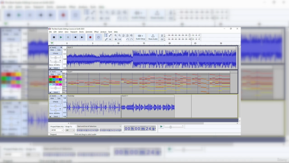Click the track3 pan slider
This screenshot has height=163, width=289.
click(56, 110)
